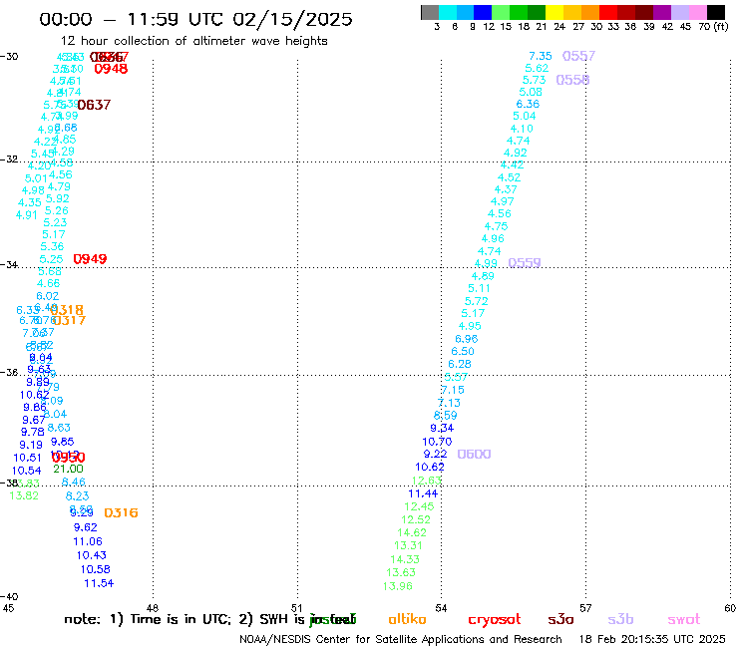The height and width of the screenshot is (648, 738).
Task: Click the cryosat time stamp 0948
Action: coord(111,69)
